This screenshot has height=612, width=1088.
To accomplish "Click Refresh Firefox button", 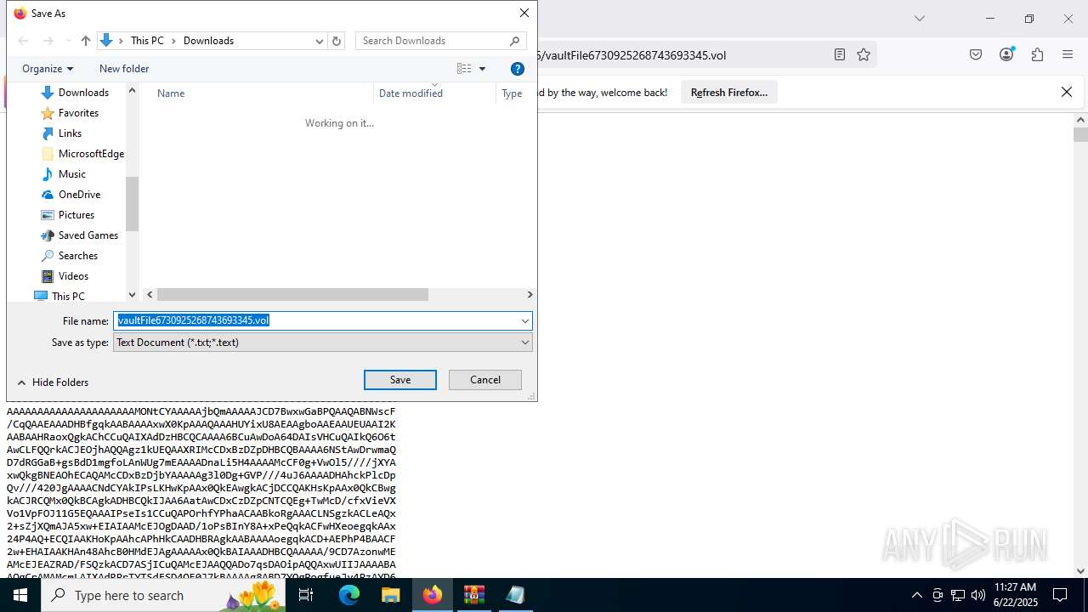I will tap(728, 93).
